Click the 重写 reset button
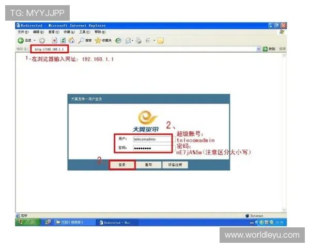Screen dimensions: 310x248 [x=148, y=165]
